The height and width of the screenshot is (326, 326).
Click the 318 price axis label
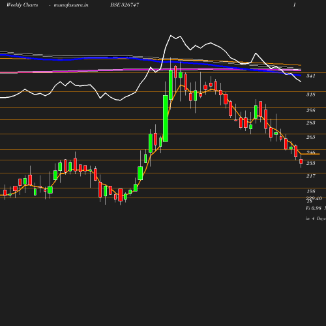click(x=310, y=95)
